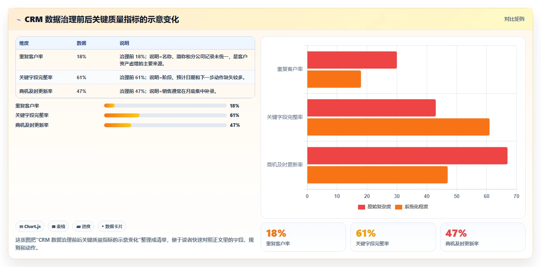
Task: Click the 维度 table column header
Action: [x=24, y=43]
